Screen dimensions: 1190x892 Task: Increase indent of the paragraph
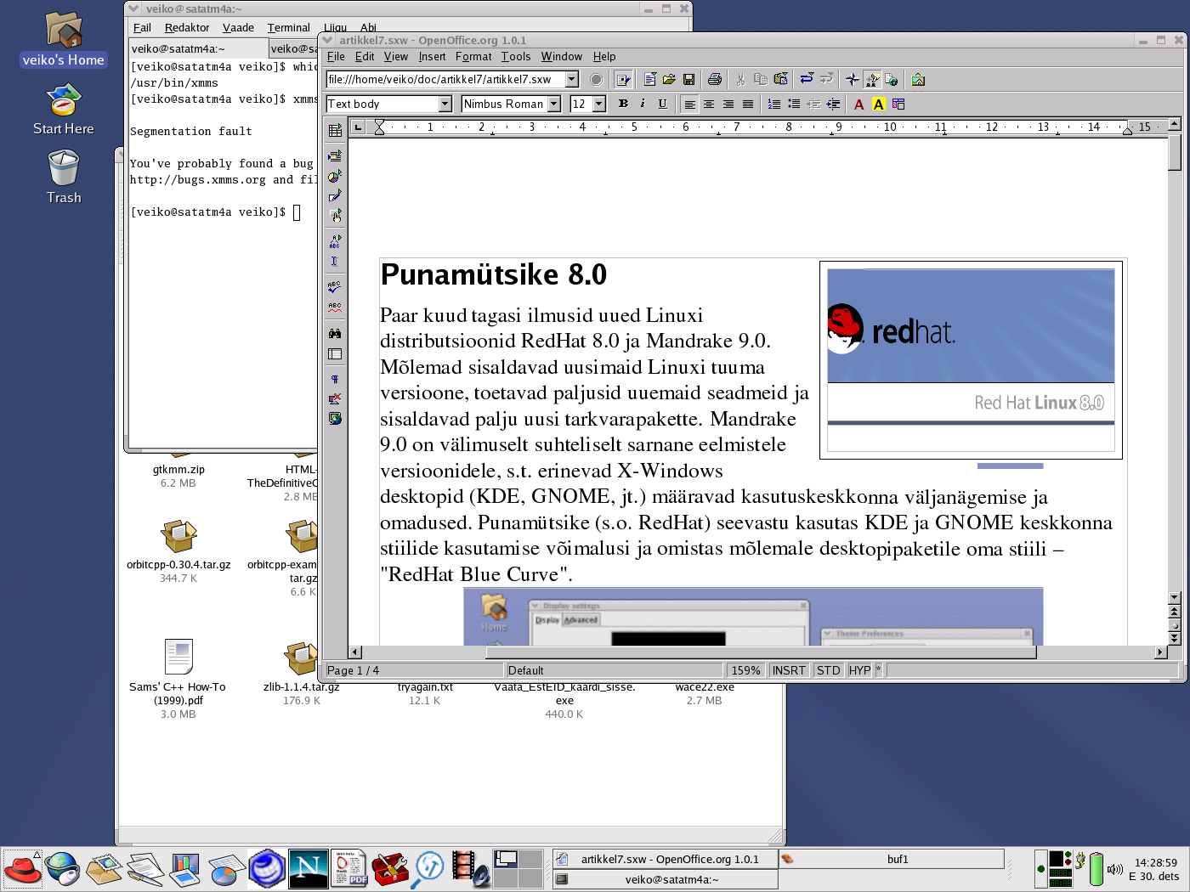(x=833, y=104)
